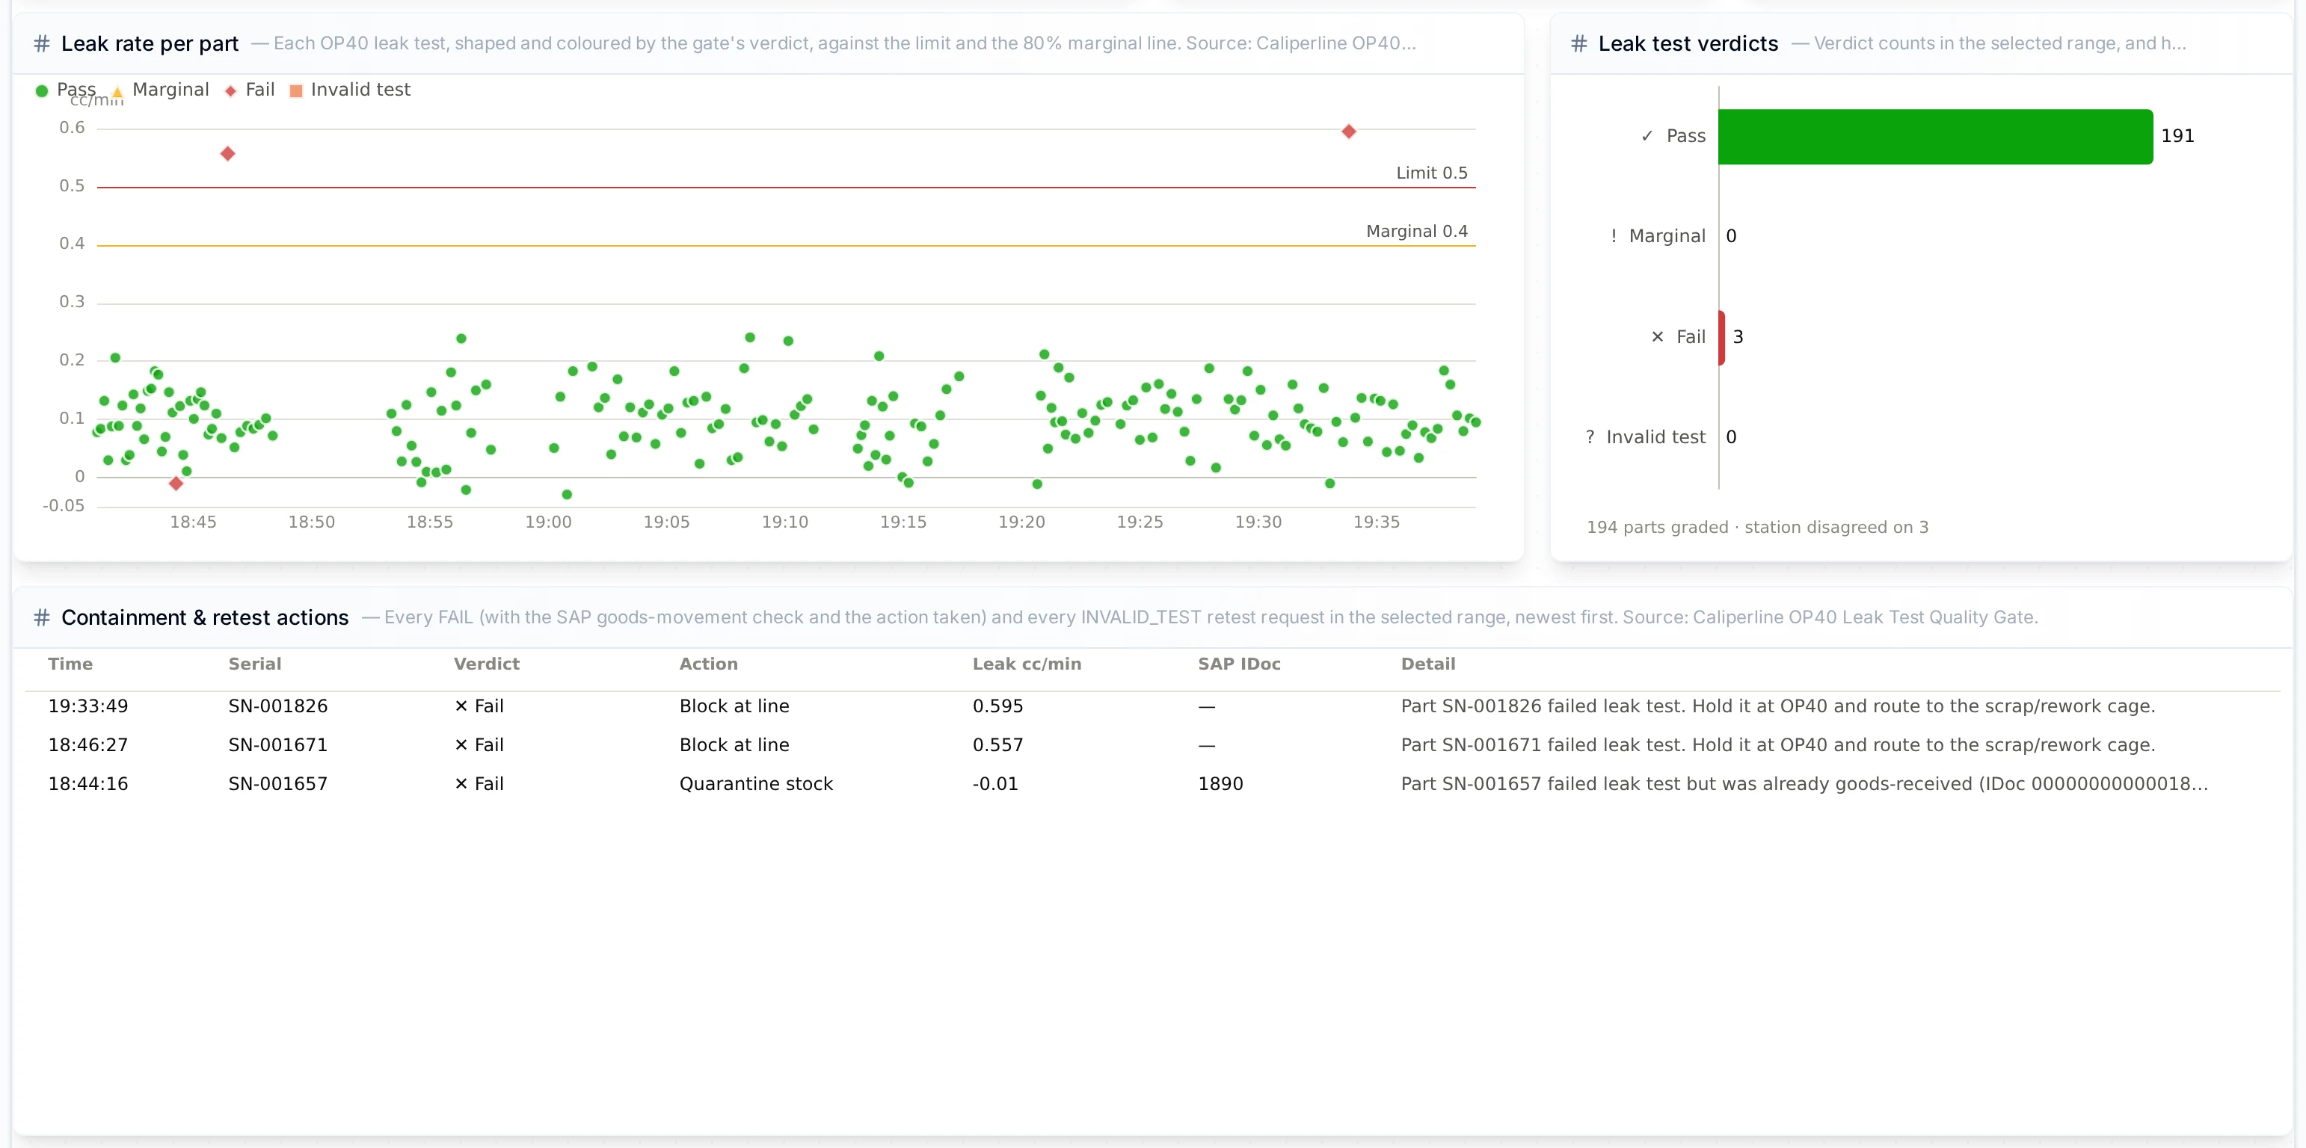This screenshot has width=2306, height=1148.
Task: Click the Leak rate per part title
Action: pyautogui.click(x=150, y=44)
